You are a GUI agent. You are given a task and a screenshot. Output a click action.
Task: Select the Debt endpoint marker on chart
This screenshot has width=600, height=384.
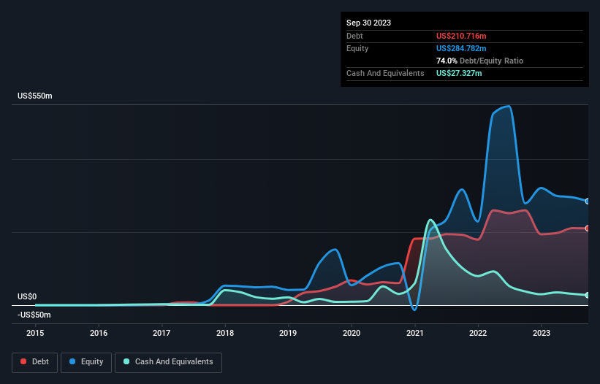(588, 229)
